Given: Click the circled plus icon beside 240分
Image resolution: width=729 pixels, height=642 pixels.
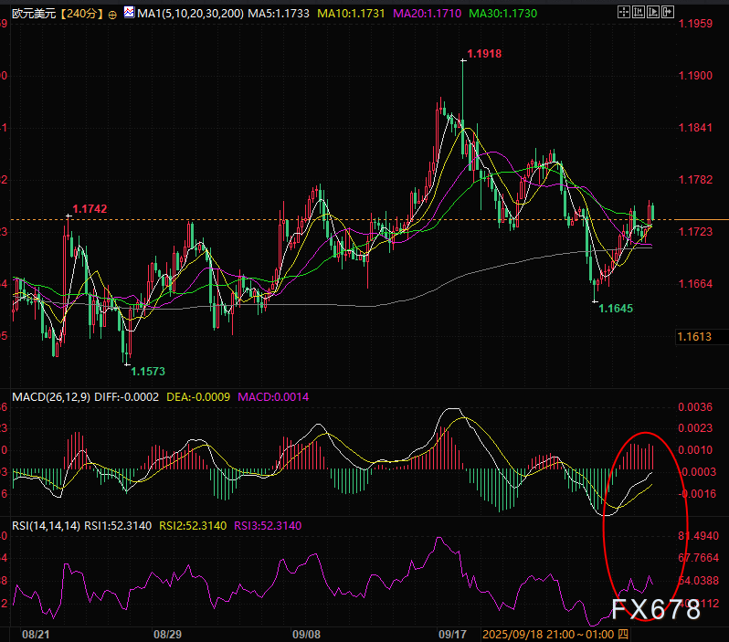Looking at the screenshot, I should [x=111, y=14].
